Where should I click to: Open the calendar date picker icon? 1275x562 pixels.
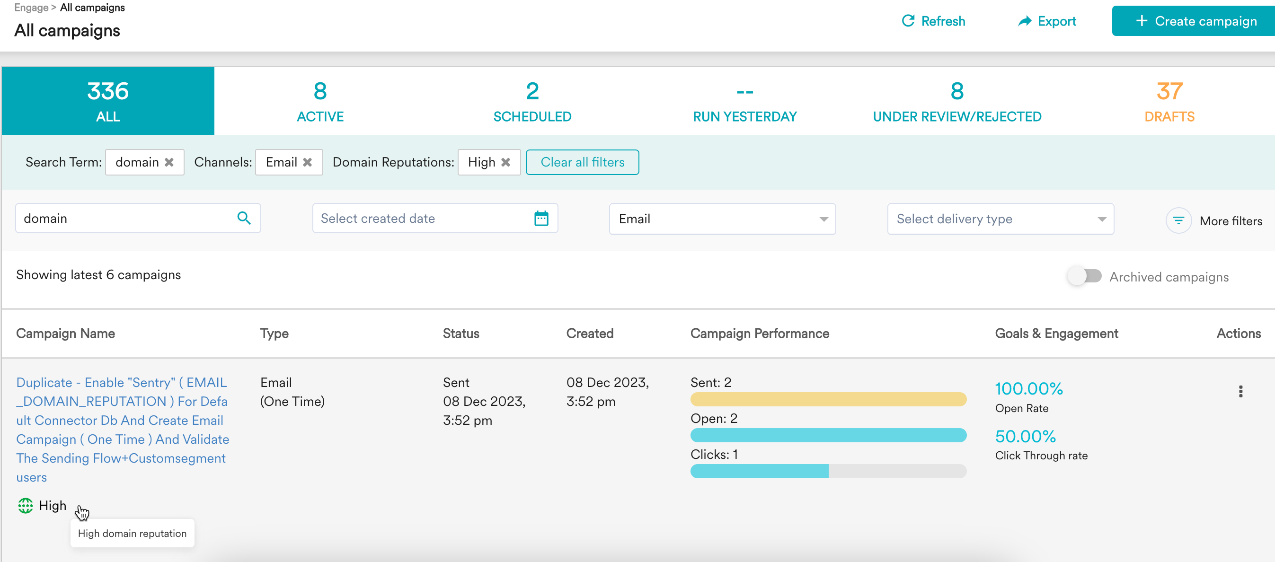541,218
